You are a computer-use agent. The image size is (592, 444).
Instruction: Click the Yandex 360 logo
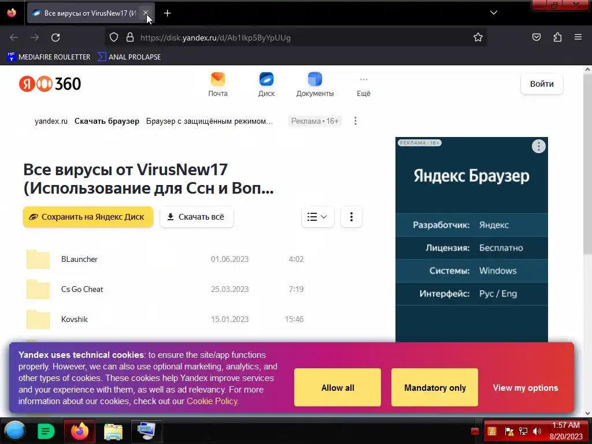point(50,84)
